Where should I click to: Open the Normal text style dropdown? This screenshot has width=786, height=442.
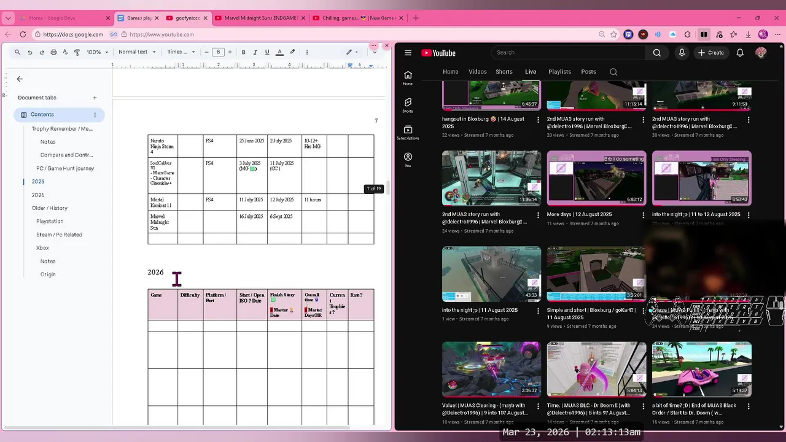pyautogui.click(x=136, y=52)
